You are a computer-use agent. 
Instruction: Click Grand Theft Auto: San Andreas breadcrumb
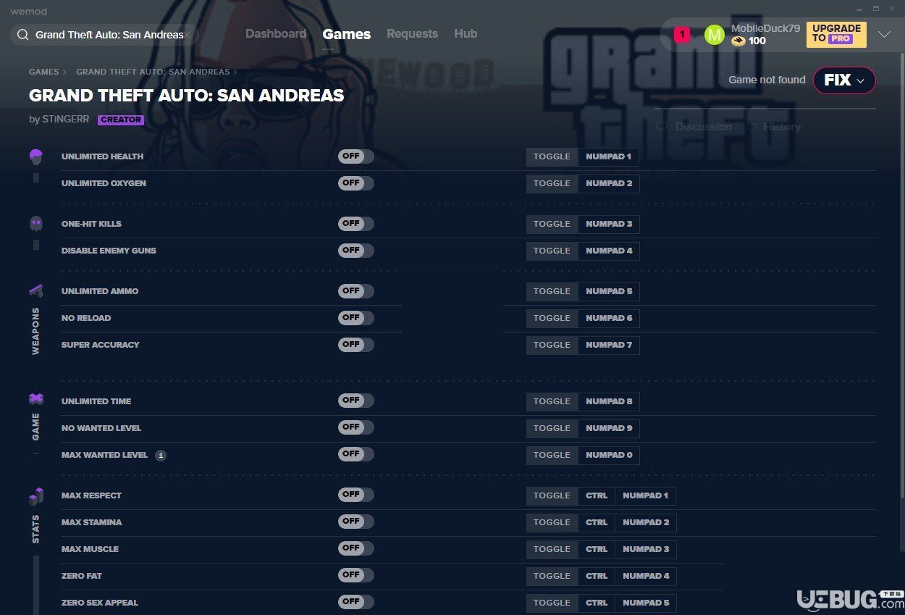tap(153, 72)
